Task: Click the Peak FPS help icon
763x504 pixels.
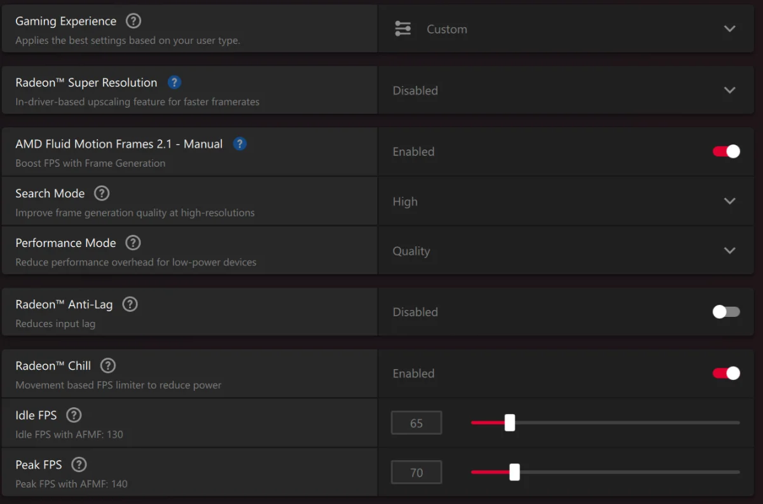Action: point(79,465)
